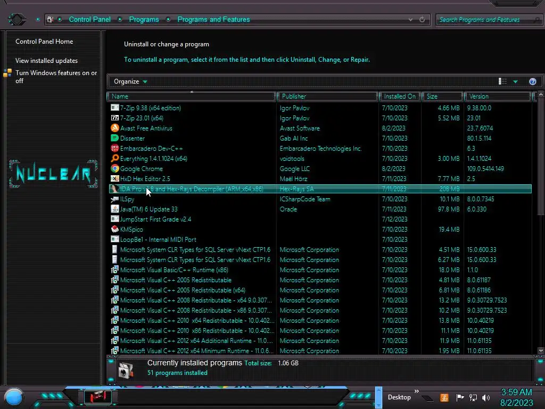Click the back navigation orb
Viewport: 545px width, 409px height.
coord(16,19)
